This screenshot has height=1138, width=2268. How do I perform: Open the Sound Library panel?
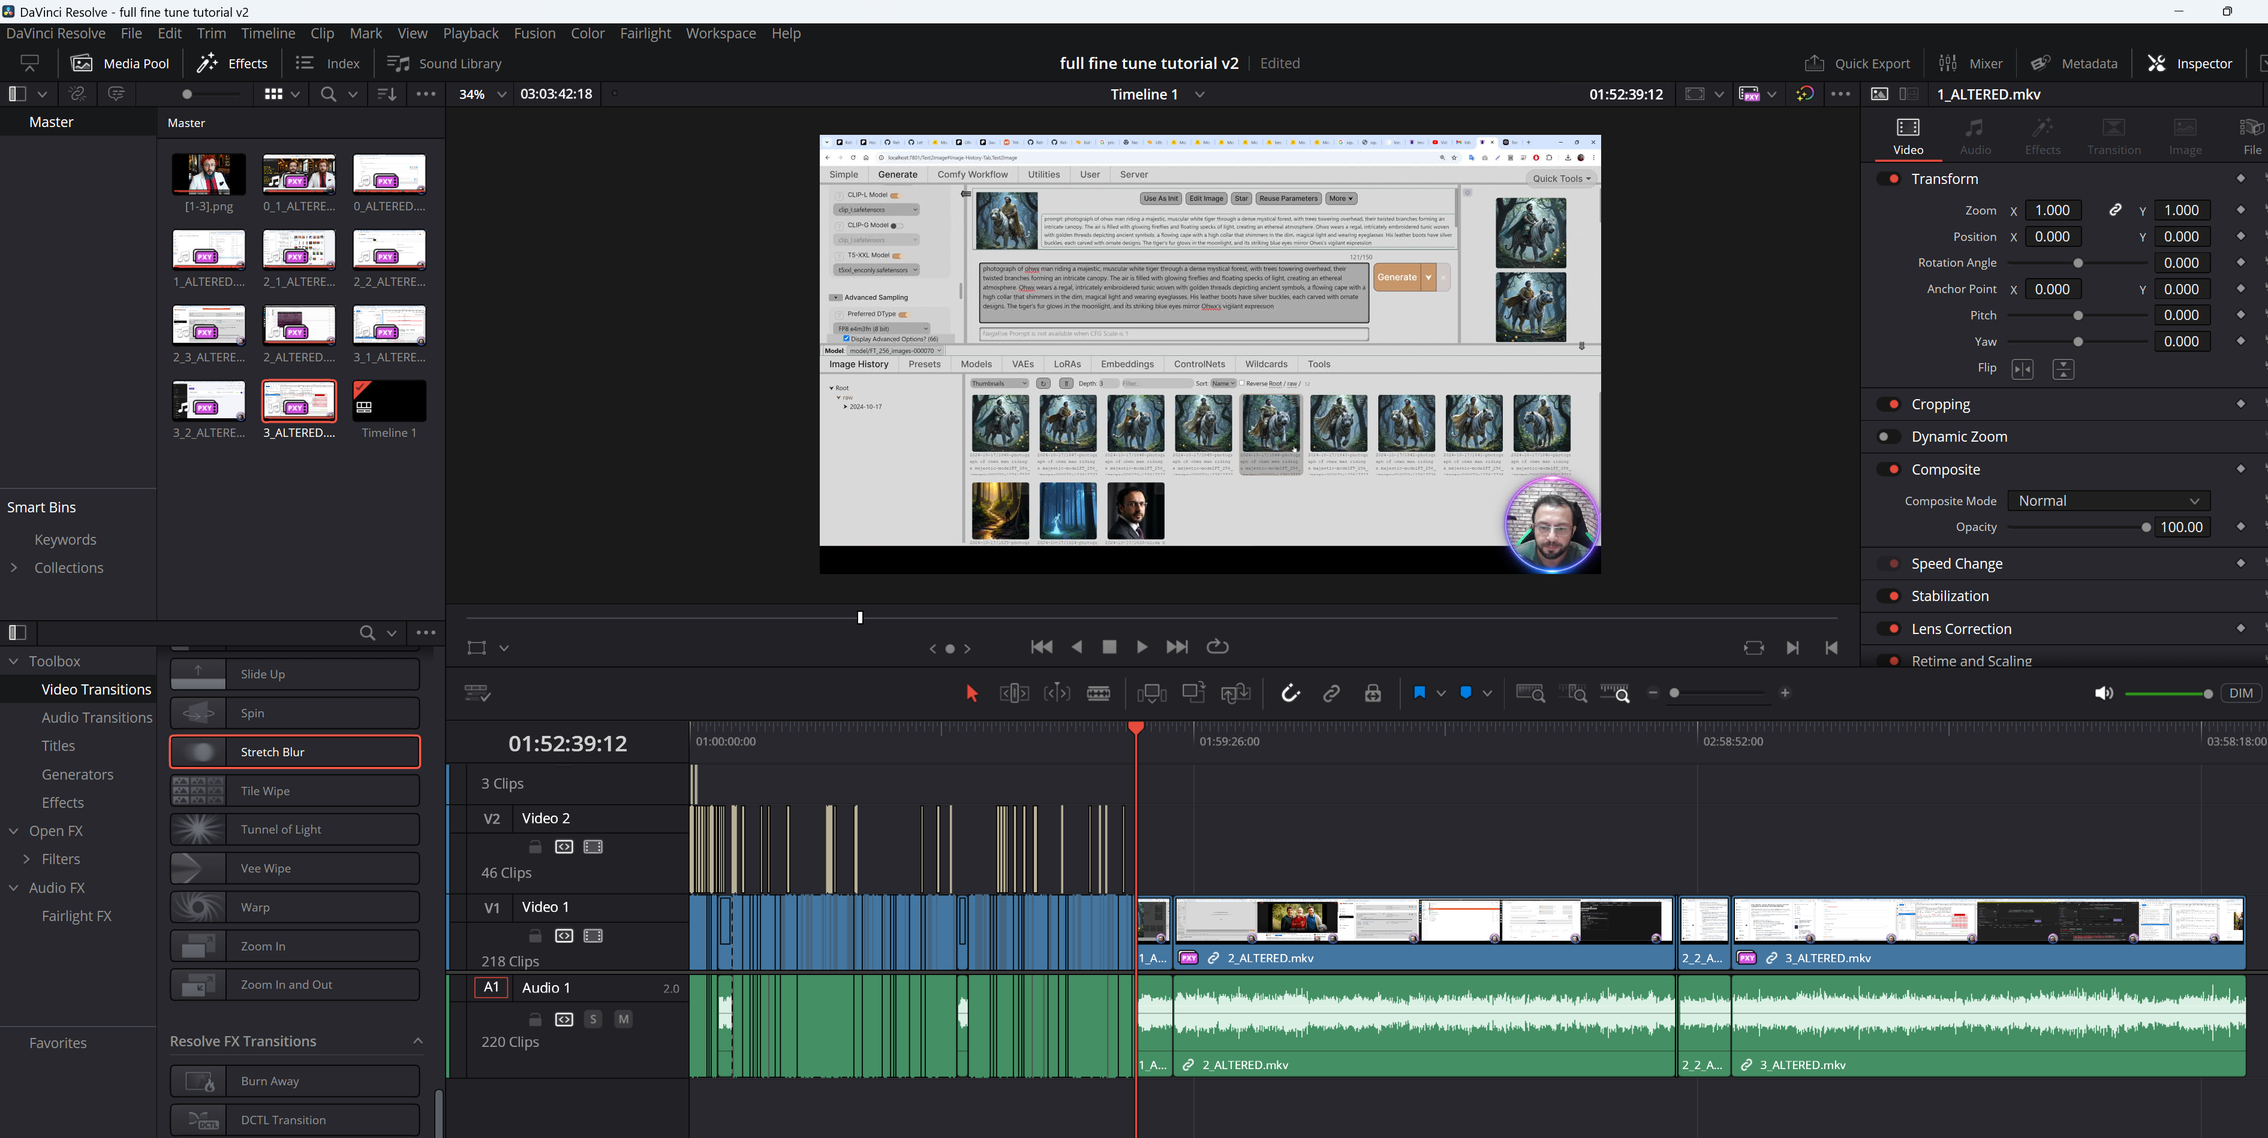[444, 64]
